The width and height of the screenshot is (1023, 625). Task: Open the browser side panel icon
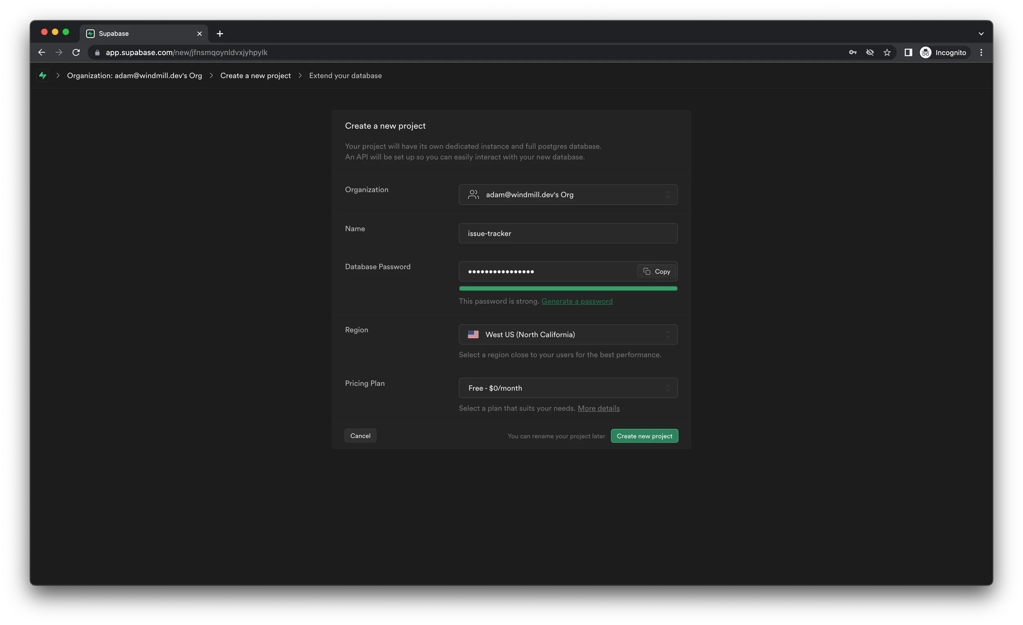tap(908, 52)
